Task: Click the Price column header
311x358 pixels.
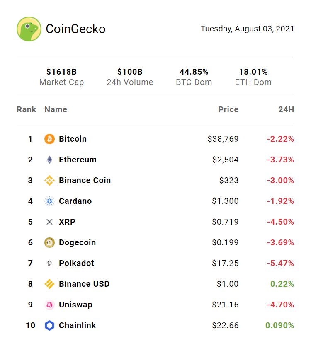Action: (228, 109)
